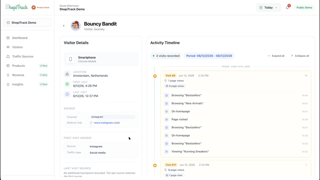Click the Visitors sidebar icon

tap(8, 47)
